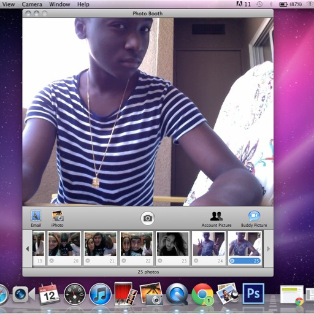Screen dimensions: 314x314
Task: Open the video camera globe dock app
Action: [23, 294]
